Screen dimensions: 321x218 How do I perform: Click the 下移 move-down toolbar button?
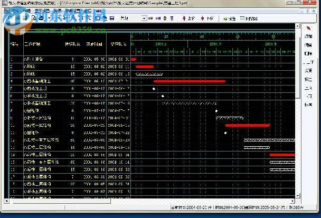pos(207,18)
